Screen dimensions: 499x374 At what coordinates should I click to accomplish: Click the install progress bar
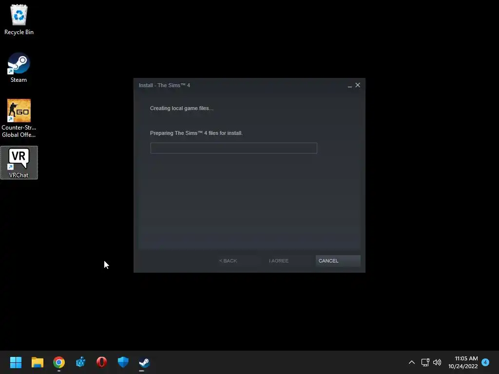pos(233,148)
